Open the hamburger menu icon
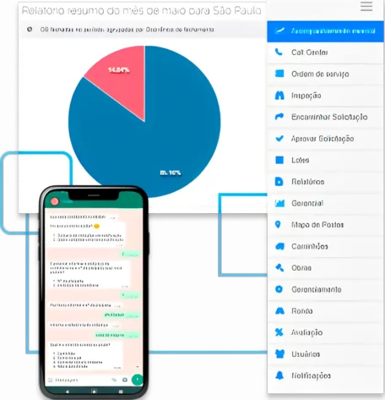 [x=366, y=7]
